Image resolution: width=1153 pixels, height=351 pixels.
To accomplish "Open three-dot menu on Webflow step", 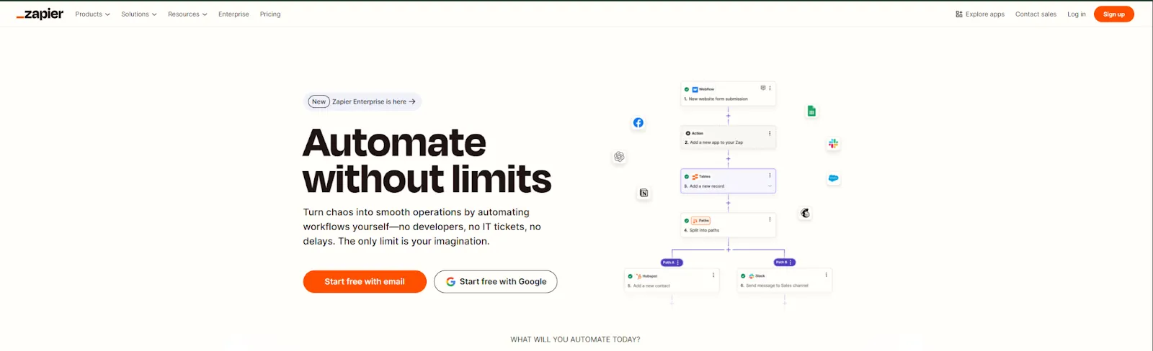I will pyautogui.click(x=770, y=88).
